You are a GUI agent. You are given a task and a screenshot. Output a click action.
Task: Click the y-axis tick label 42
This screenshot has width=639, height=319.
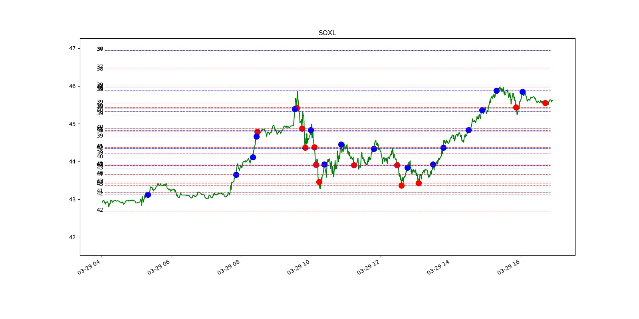tap(72, 237)
